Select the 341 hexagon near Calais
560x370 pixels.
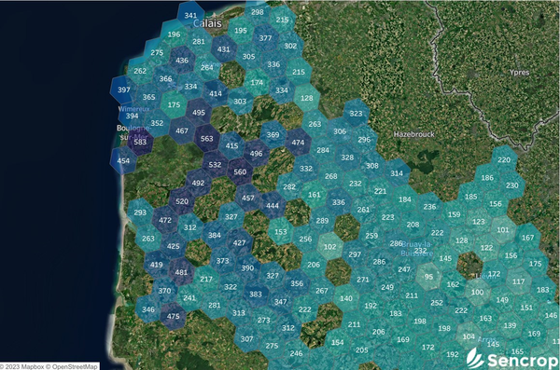point(190,15)
